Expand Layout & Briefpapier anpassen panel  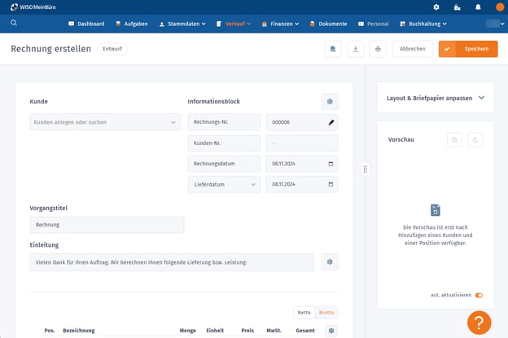click(x=436, y=98)
